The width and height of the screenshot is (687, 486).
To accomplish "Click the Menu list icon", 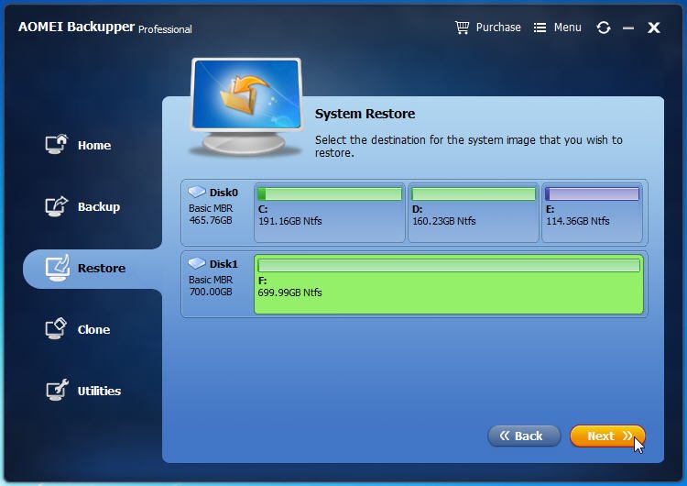I will click(540, 28).
